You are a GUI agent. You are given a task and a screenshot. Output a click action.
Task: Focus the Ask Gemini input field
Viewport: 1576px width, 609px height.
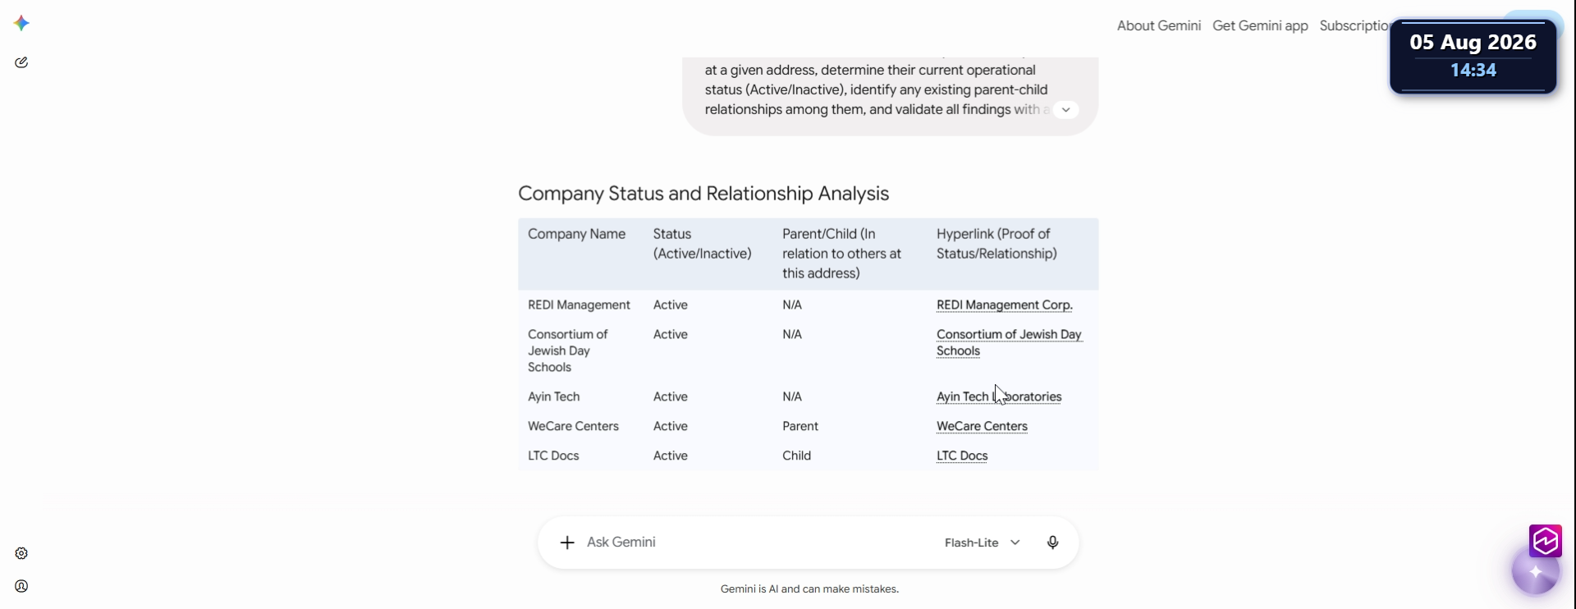click(x=755, y=543)
